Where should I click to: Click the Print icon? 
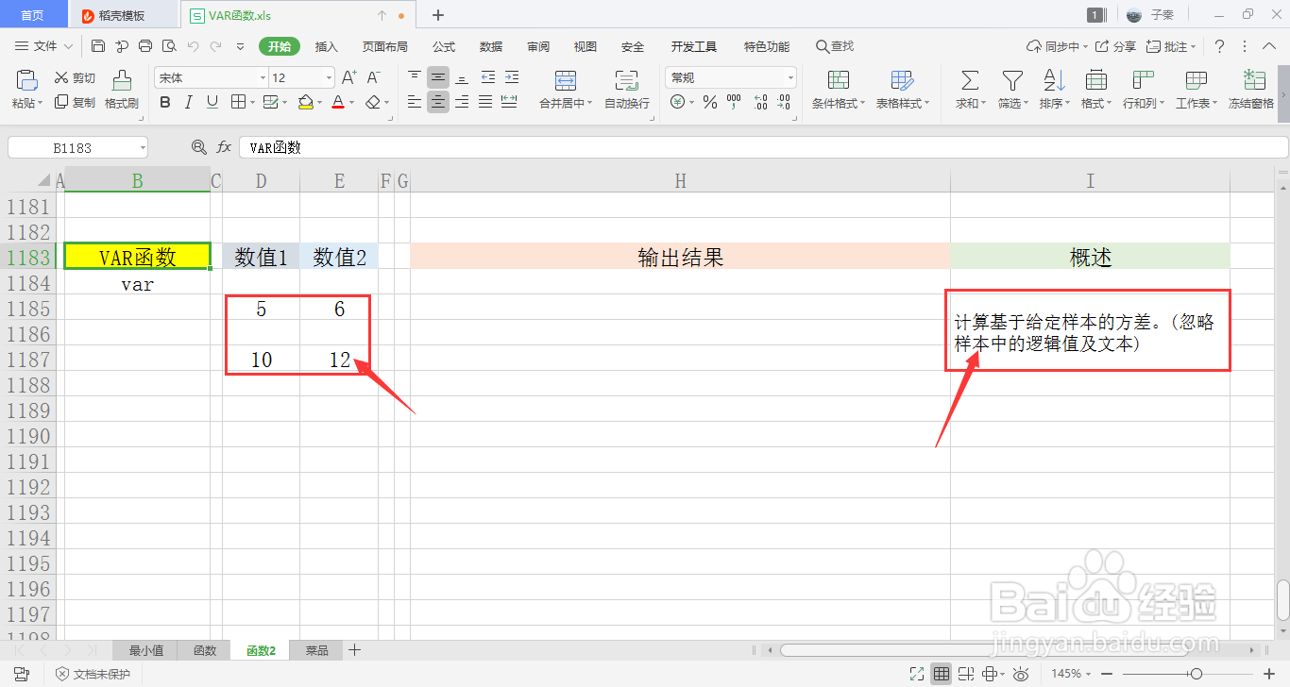point(145,46)
